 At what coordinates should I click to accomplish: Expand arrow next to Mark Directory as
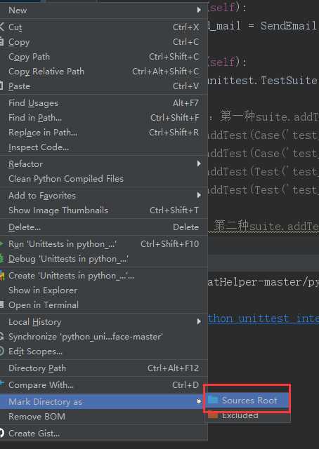pyautogui.click(x=199, y=401)
